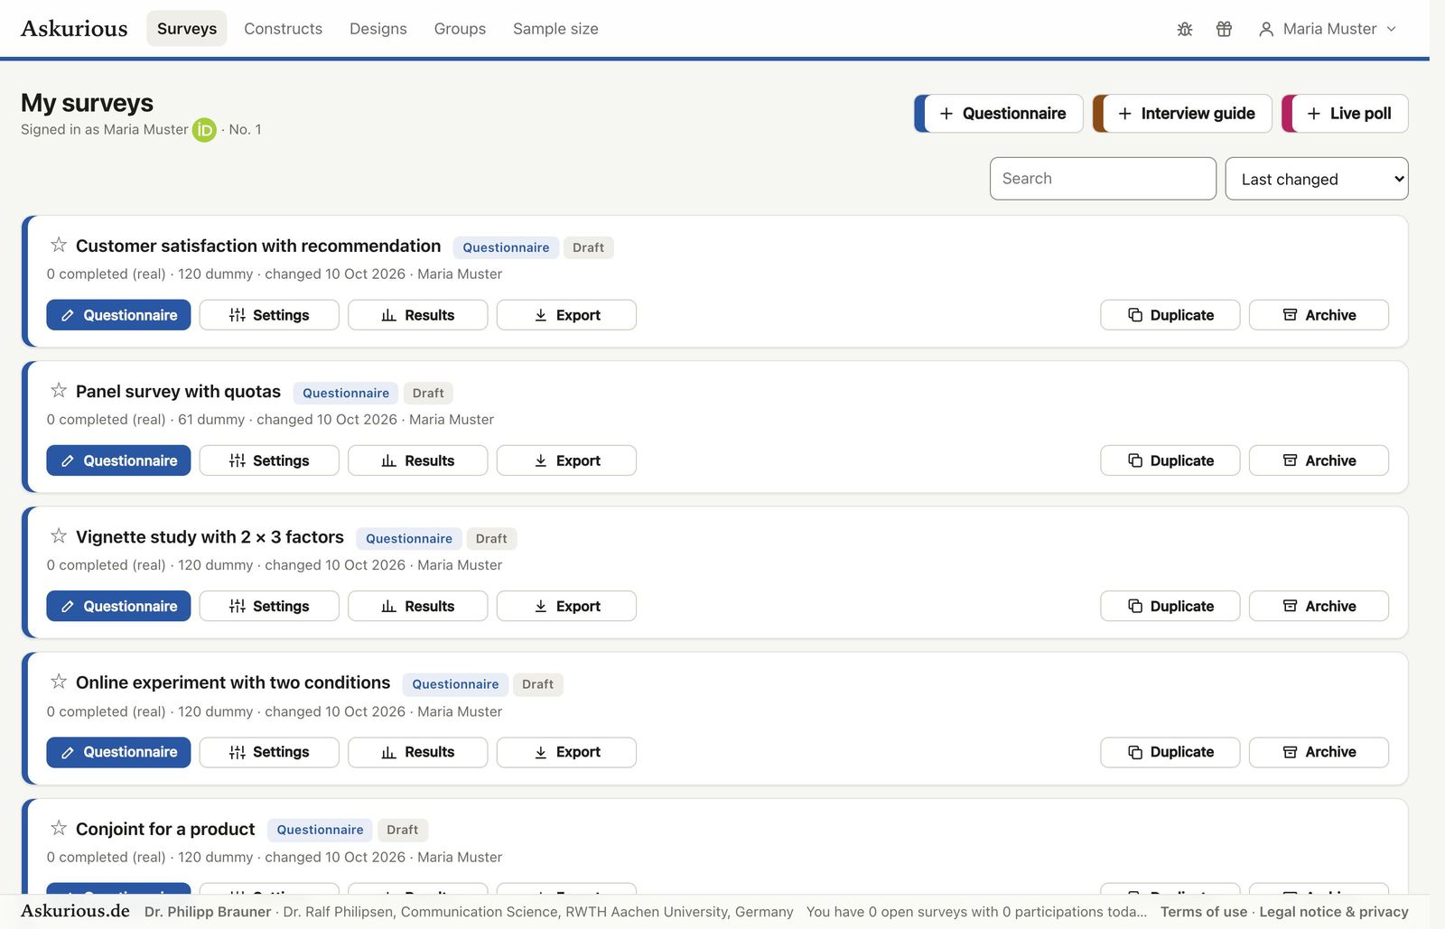Switch to the Surveys tab
1445x929 pixels.
[x=187, y=29]
